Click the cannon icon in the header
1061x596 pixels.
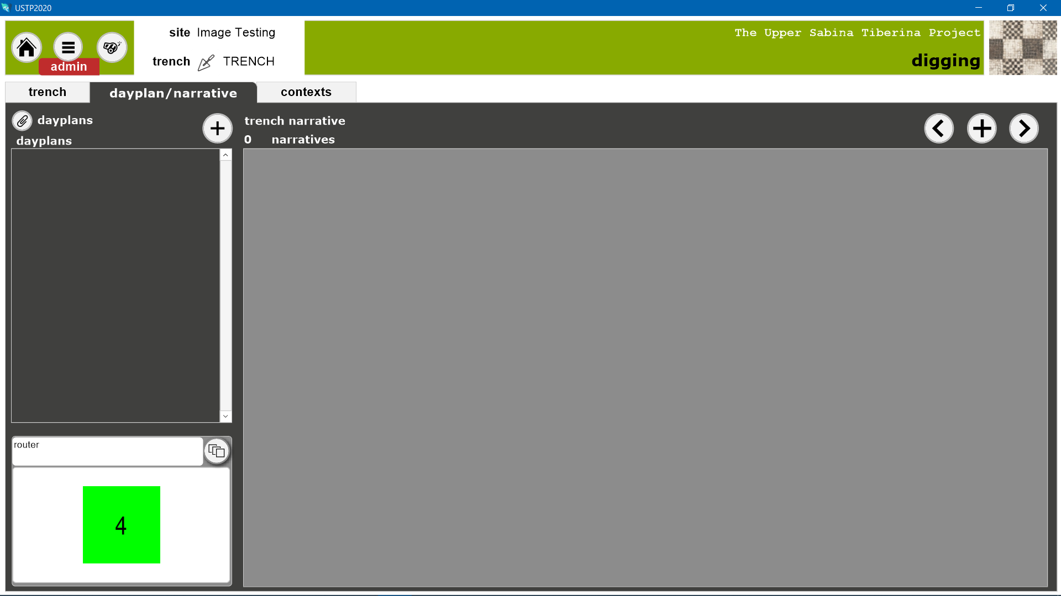(112, 47)
